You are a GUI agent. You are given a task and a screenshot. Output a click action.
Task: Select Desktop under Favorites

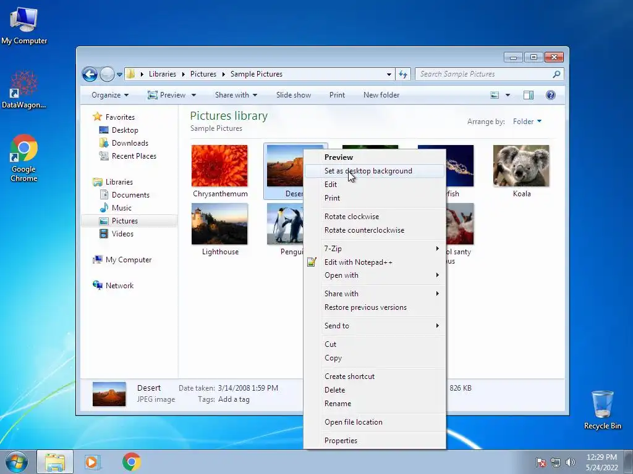125,130
